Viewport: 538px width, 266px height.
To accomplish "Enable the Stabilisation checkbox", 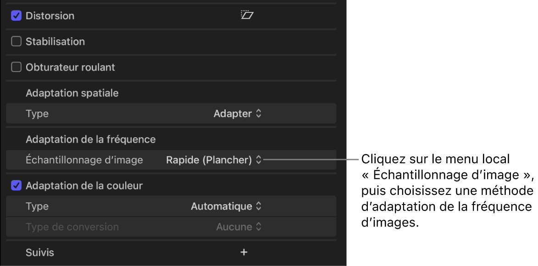I will click(16, 41).
